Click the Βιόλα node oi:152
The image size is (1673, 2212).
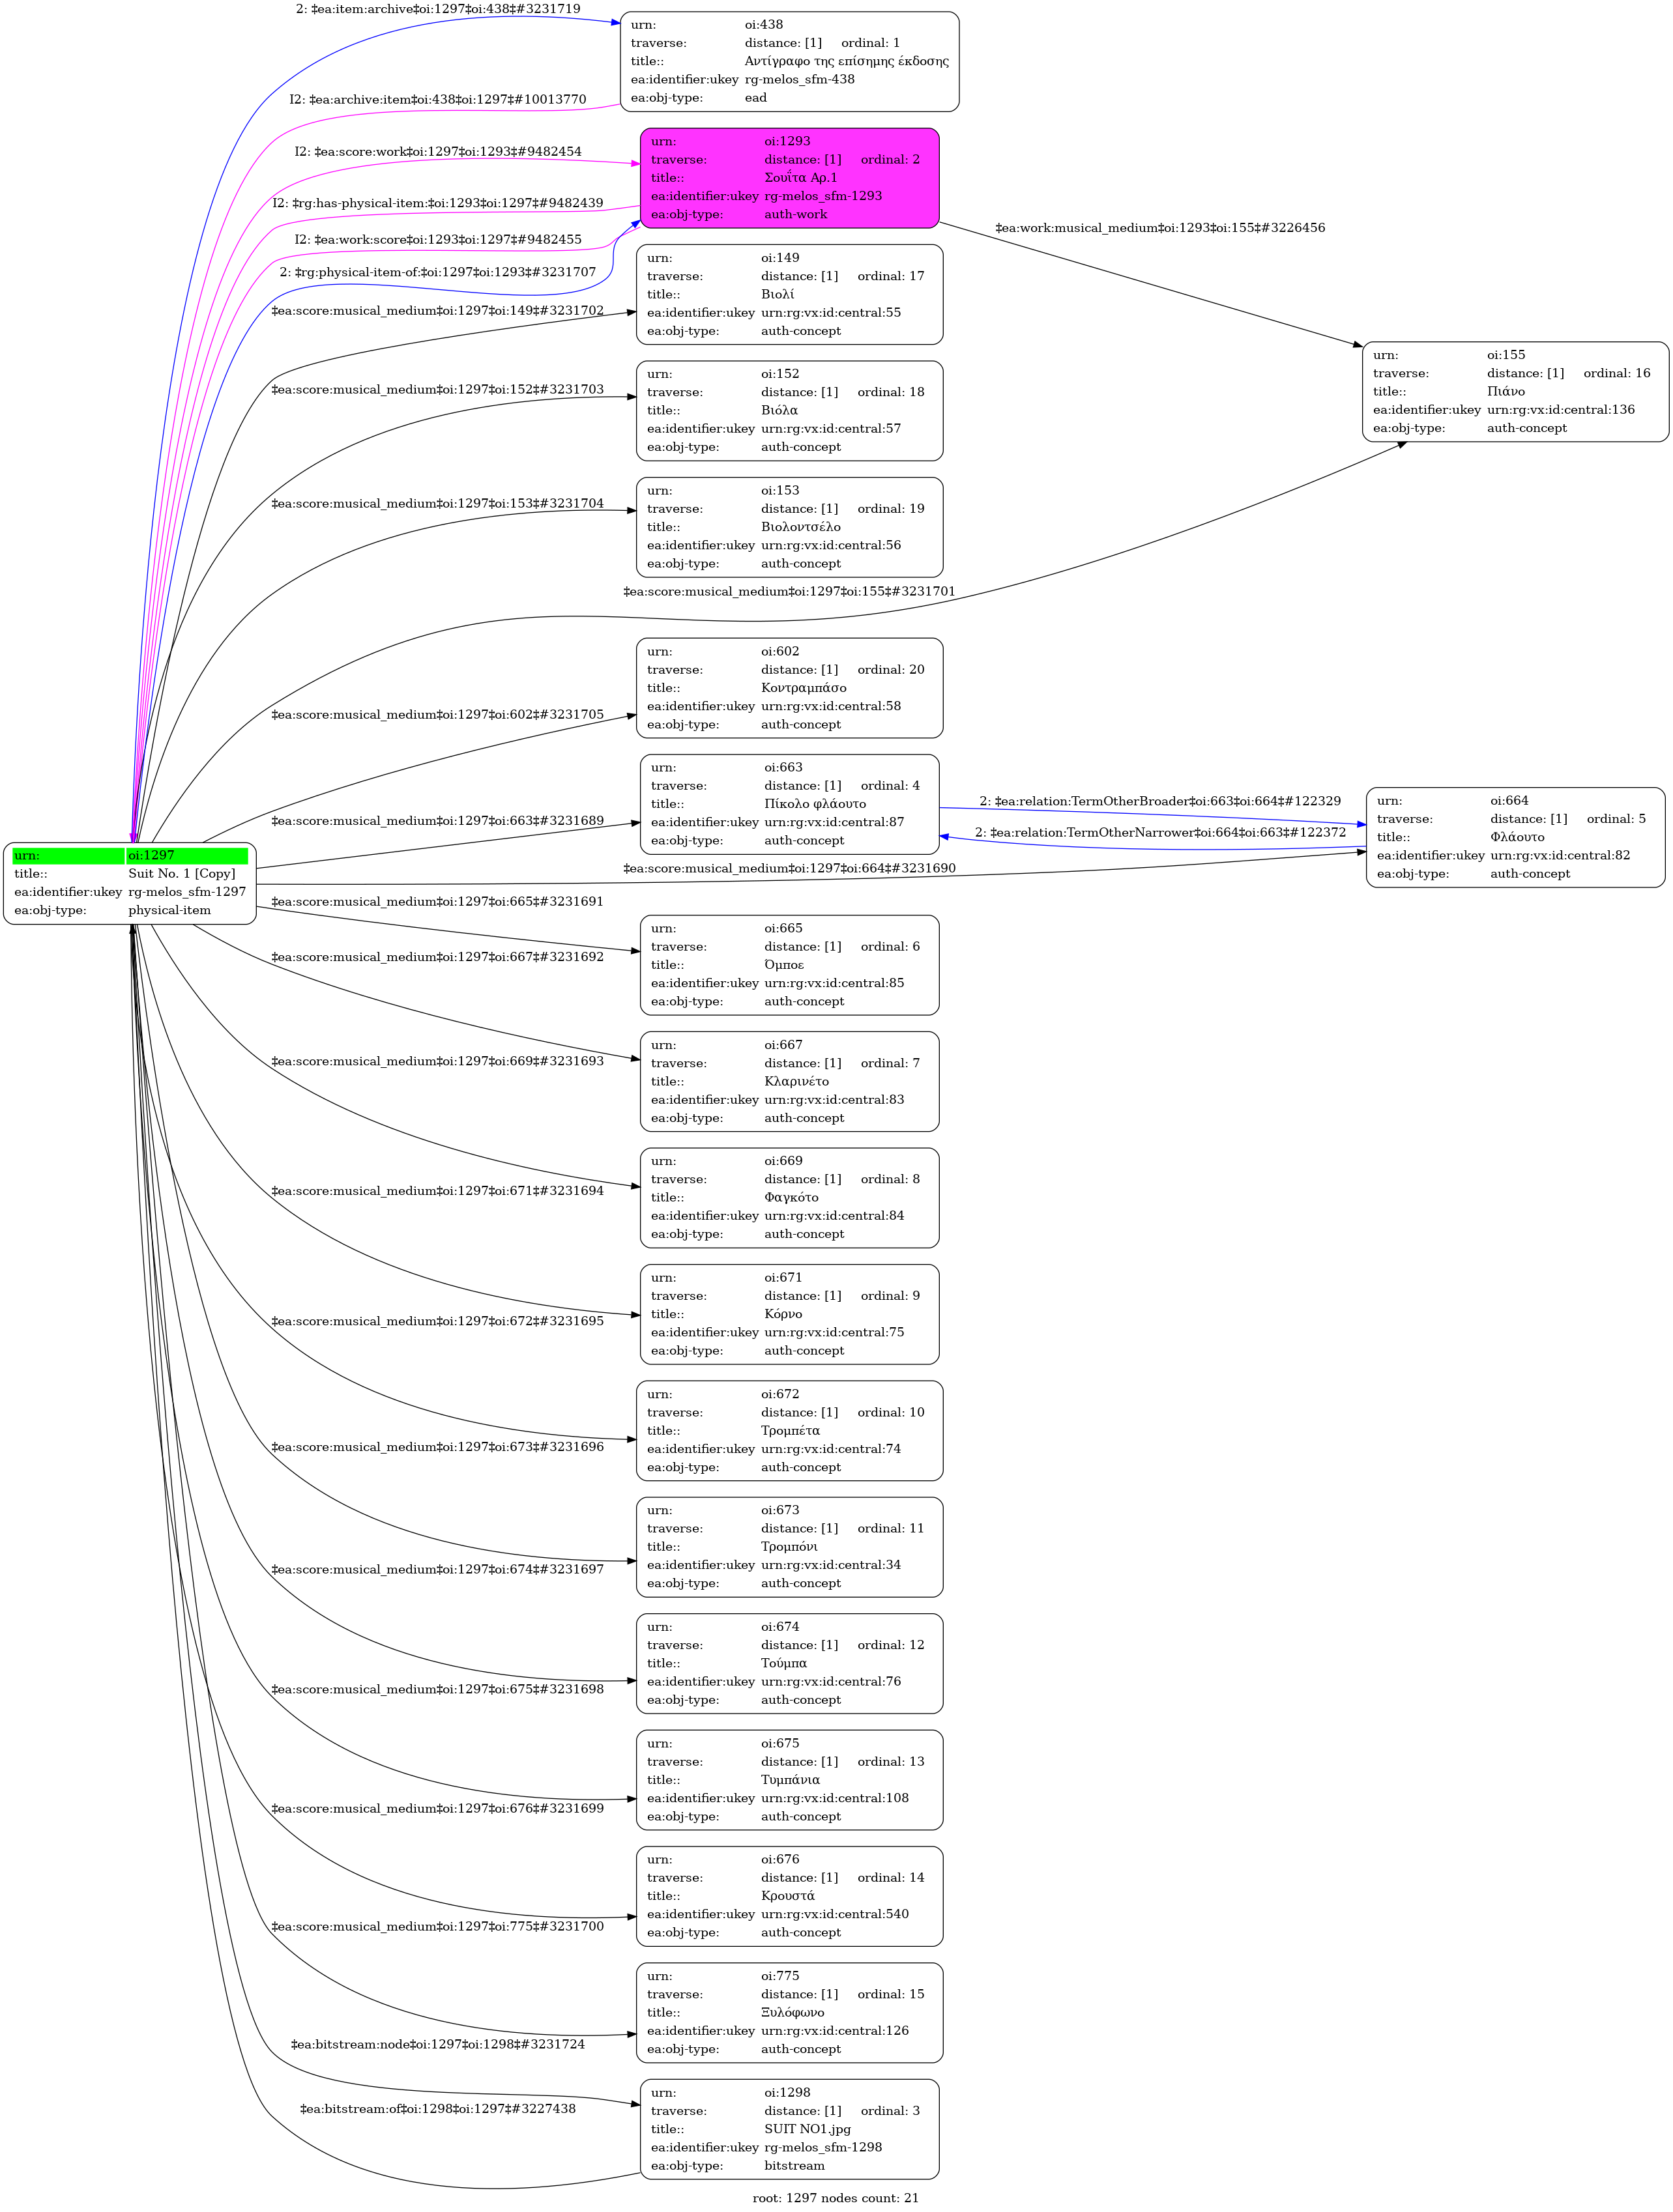[x=789, y=411]
